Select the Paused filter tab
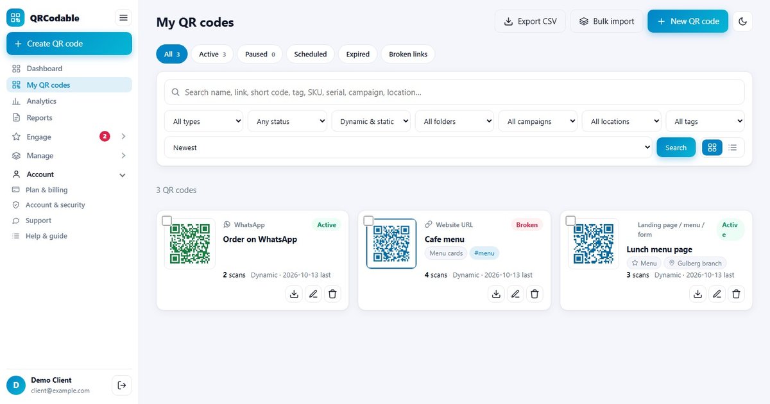Image resolution: width=770 pixels, height=404 pixels. pyautogui.click(x=260, y=55)
